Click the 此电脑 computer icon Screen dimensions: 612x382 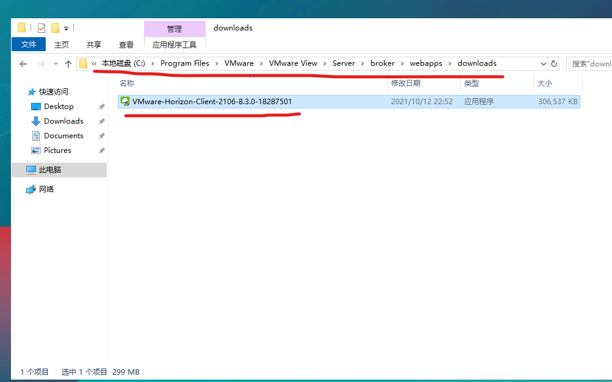tap(31, 169)
